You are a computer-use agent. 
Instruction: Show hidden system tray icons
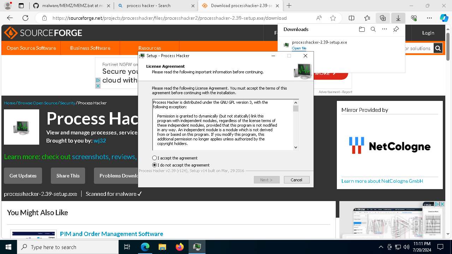pos(381,247)
